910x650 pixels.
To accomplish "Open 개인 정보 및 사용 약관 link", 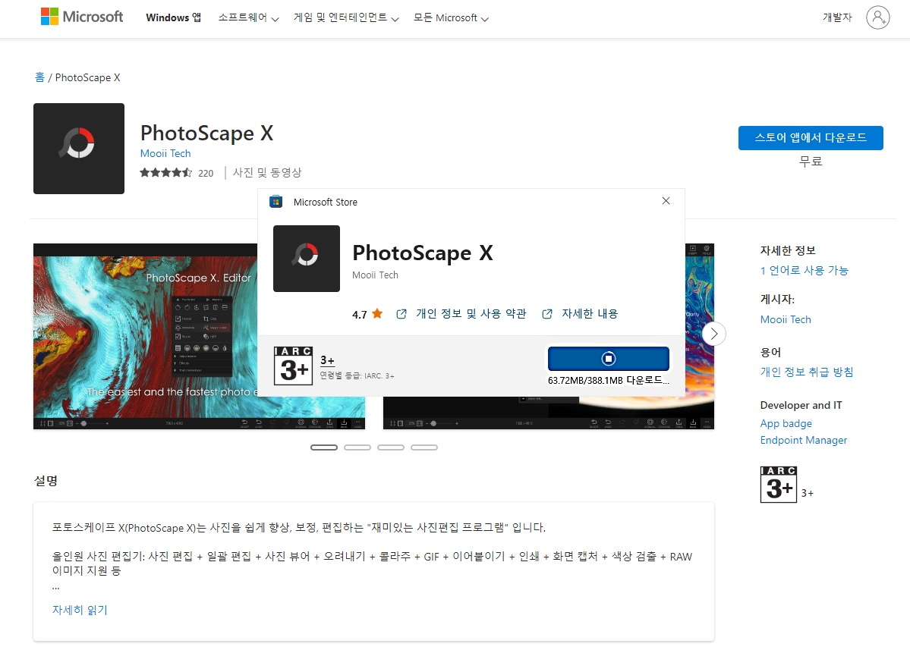I will pyautogui.click(x=471, y=314).
